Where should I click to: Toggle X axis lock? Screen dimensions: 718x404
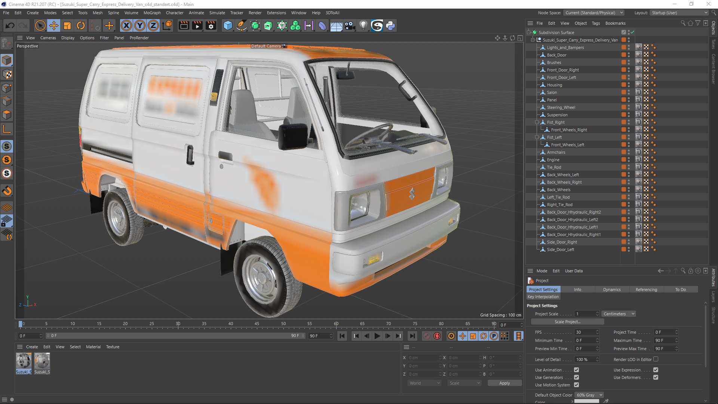coord(126,25)
